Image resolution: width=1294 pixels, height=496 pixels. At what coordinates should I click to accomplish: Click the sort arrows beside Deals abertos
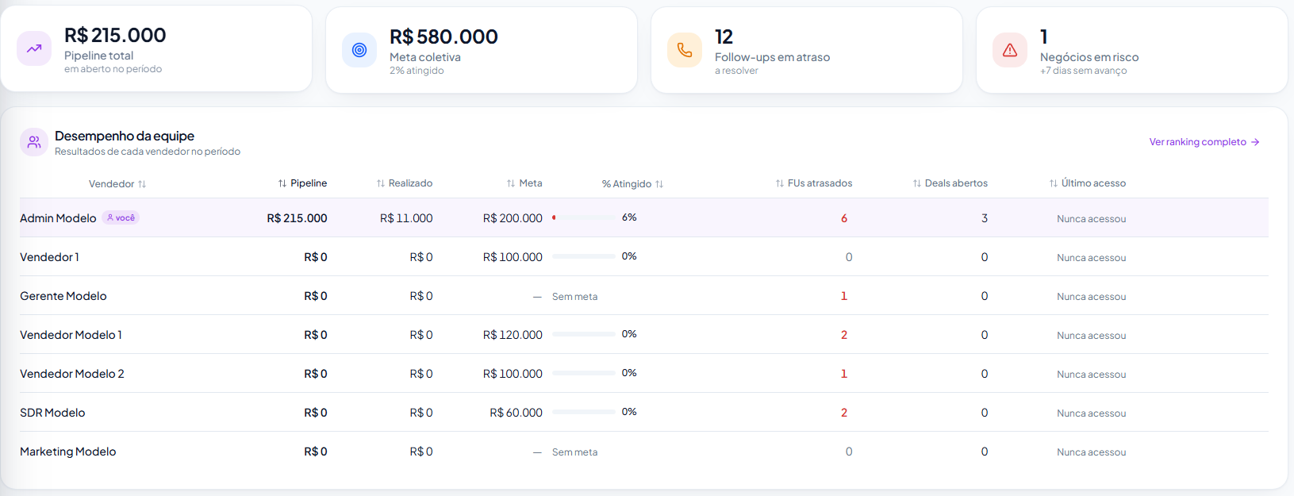coord(917,183)
